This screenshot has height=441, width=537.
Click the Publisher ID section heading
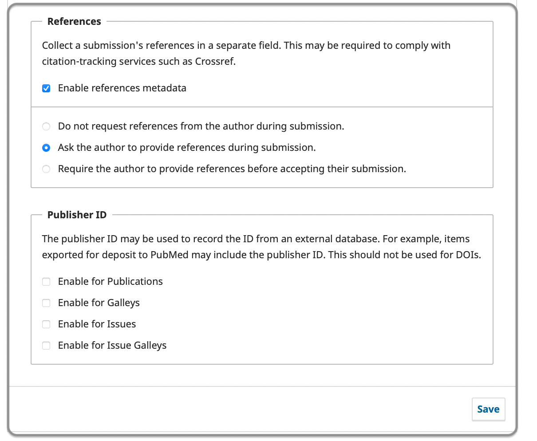[x=77, y=215]
